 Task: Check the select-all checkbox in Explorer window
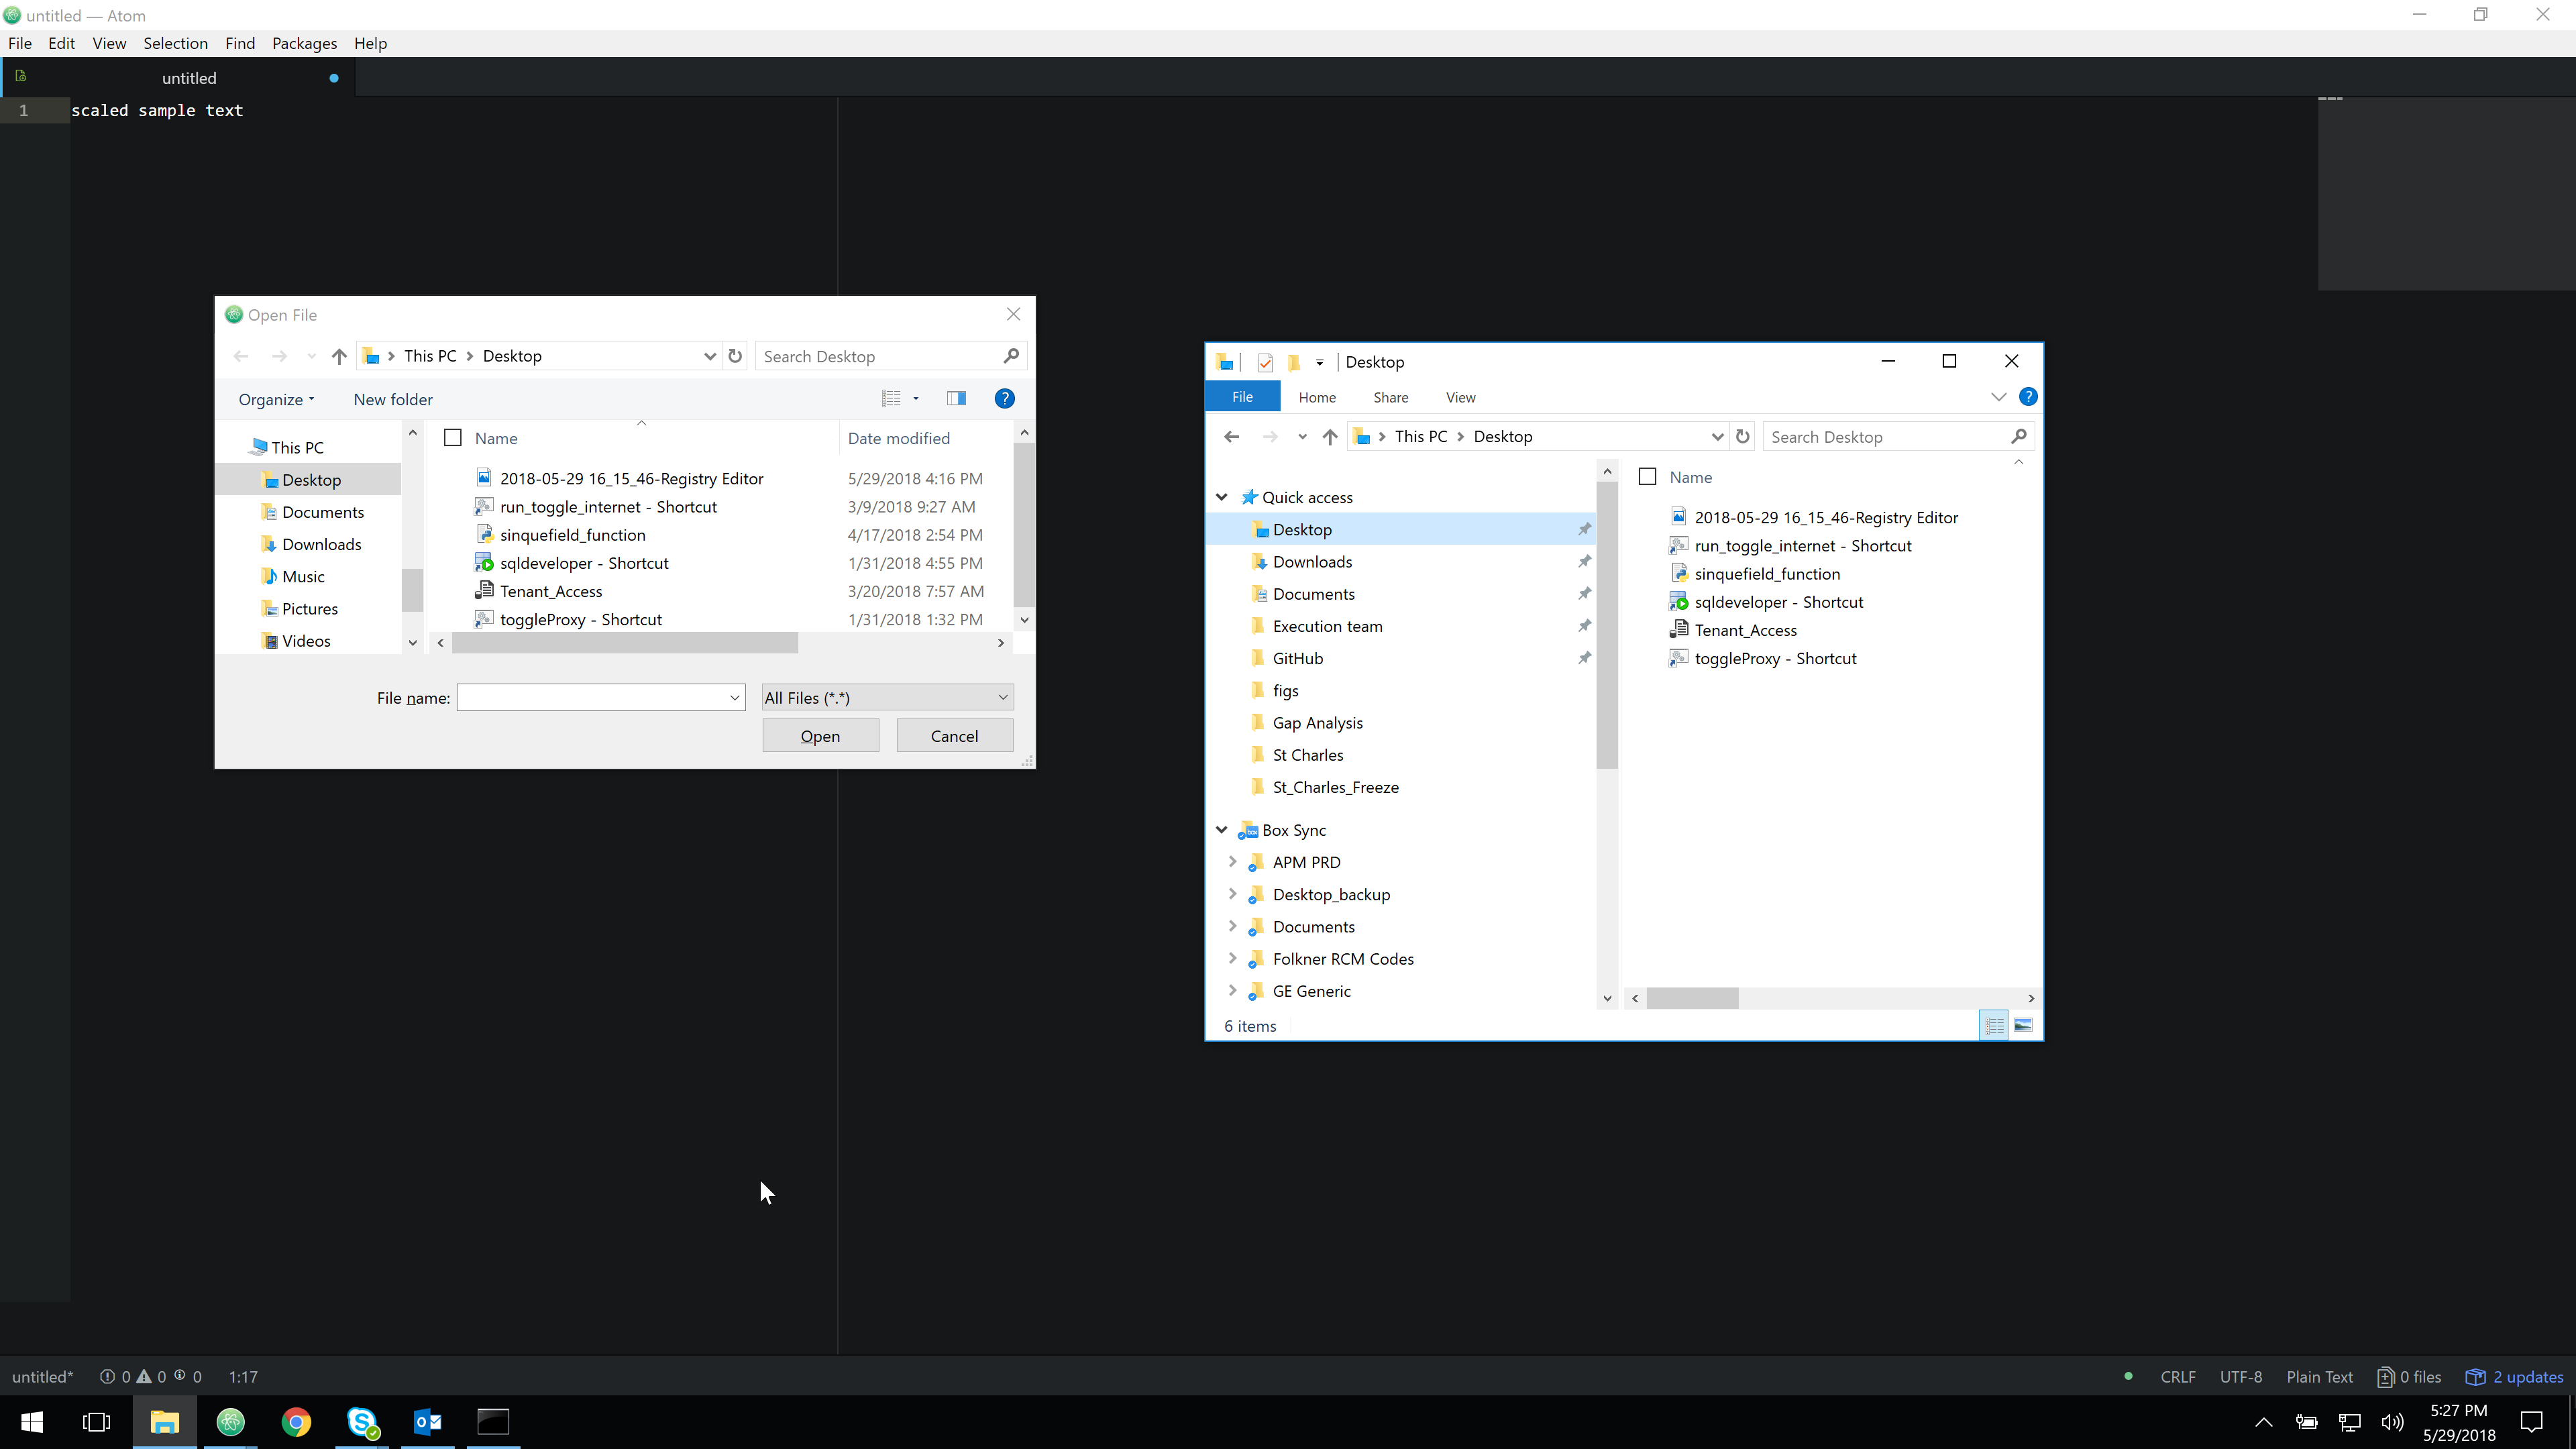[x=1648, y=477]
